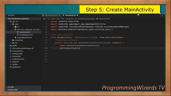Open .gitignore file
Viewport: 171px width, 96px height.
(15, 62)
